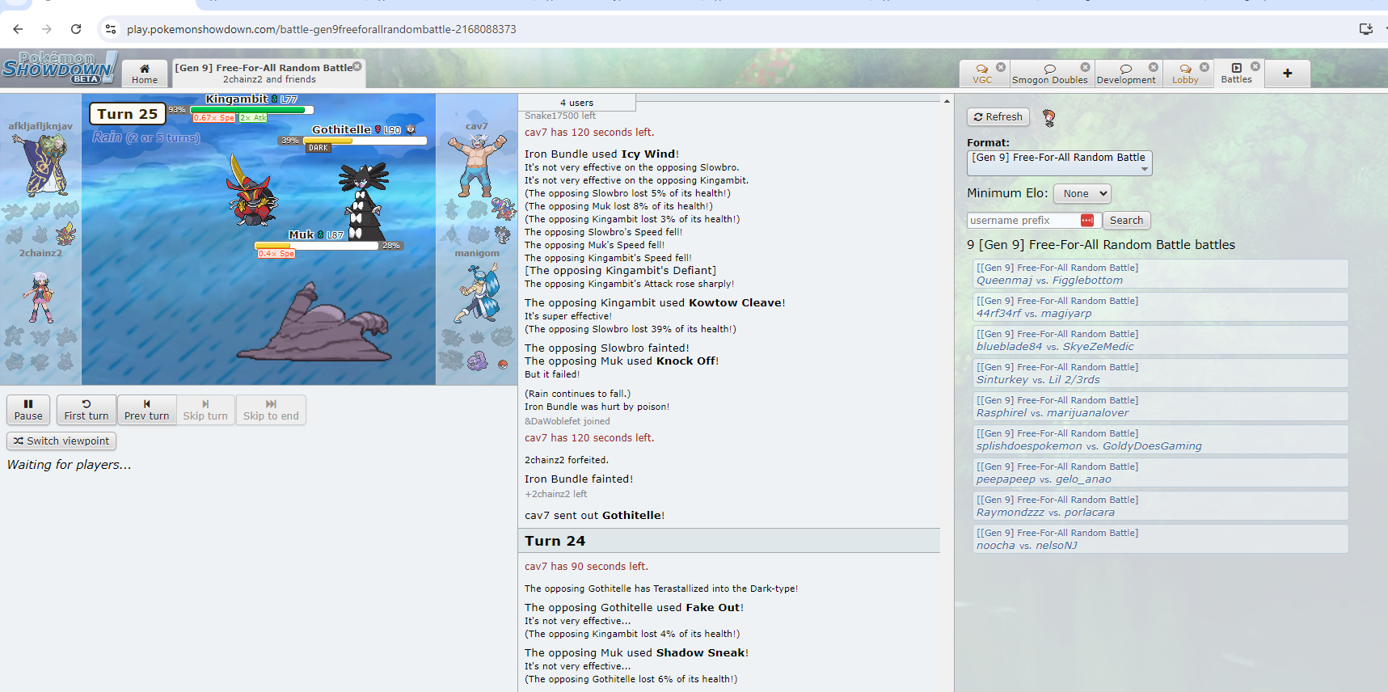Click Switch viewpoint

(x=61, y=441)
